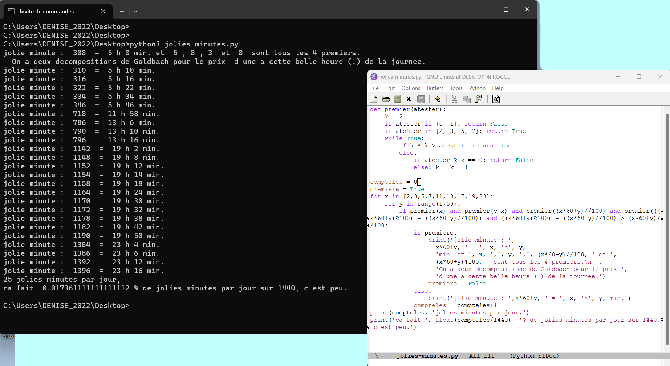Open a file with the folder icon
This screenshot has height=366, width=670.
click(x=386, y=99)
